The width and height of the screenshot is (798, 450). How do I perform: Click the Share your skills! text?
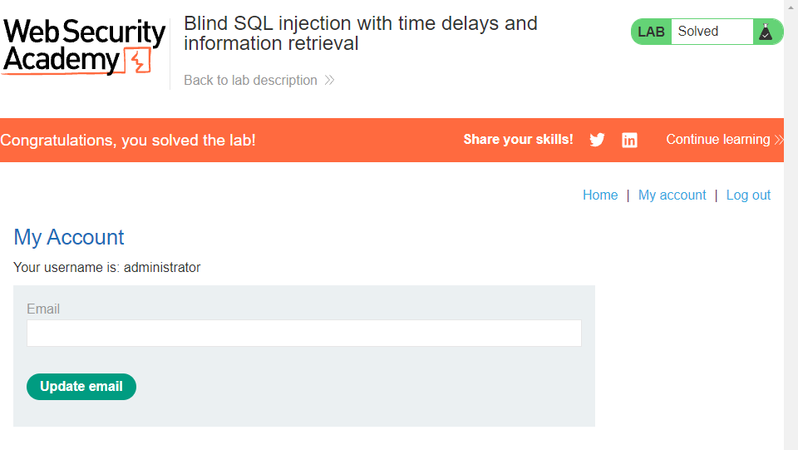518,140
